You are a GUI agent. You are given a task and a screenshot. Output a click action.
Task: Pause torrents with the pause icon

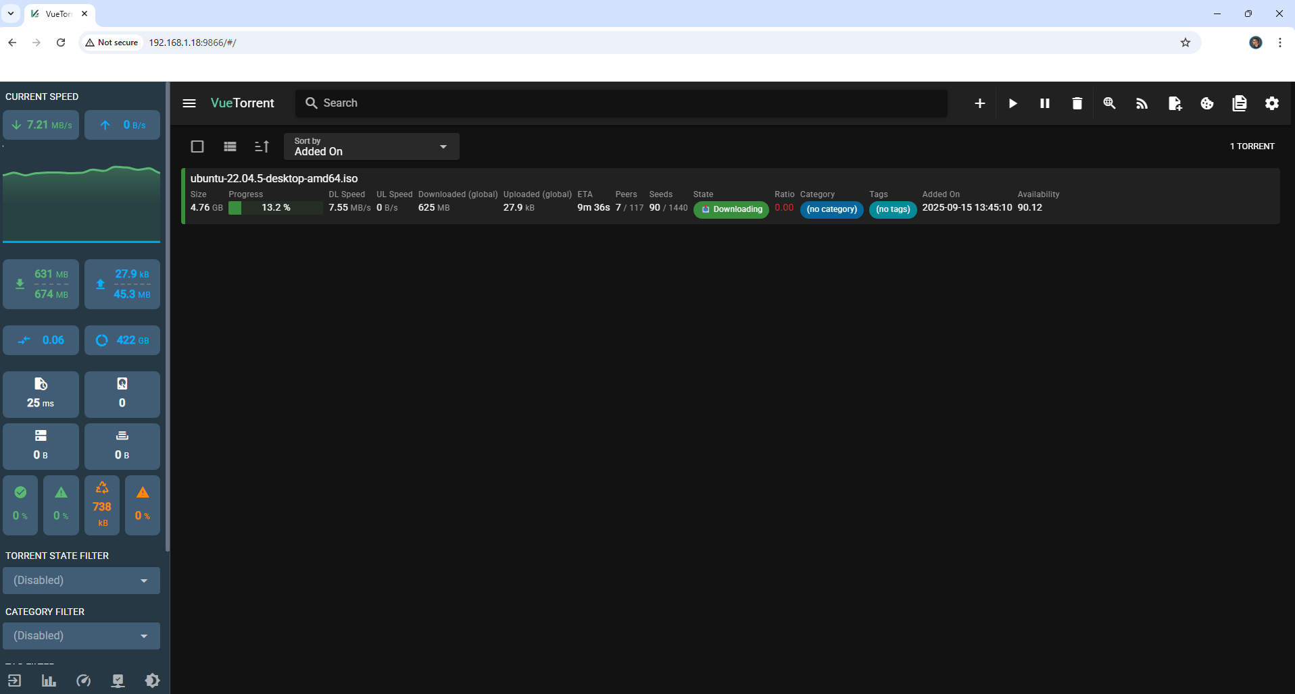tap(1044, 103)
